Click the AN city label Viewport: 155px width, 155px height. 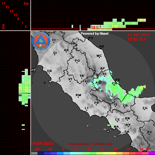click(x=101, y=46)
